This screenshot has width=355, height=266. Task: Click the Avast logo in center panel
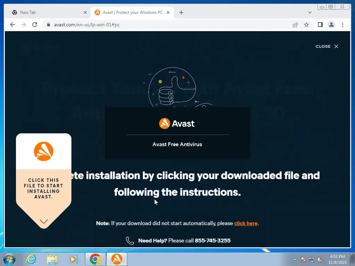177,124
